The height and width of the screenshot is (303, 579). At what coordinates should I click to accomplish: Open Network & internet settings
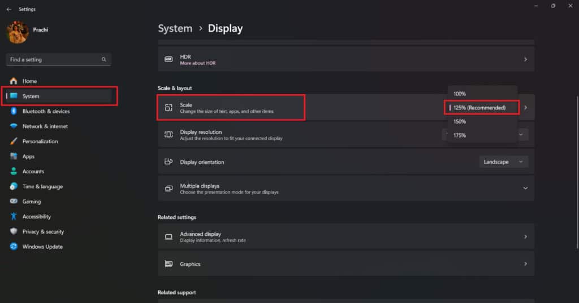[x=45, y=126]
